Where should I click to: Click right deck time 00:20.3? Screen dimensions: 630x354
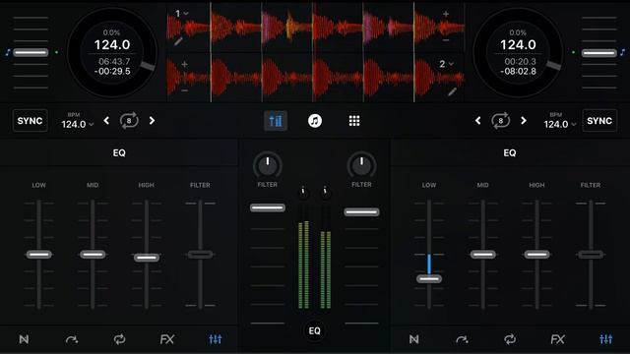click(521, 61)
